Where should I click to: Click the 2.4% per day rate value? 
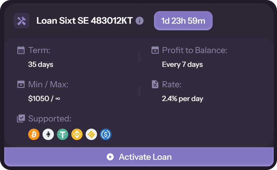(183, 99)
